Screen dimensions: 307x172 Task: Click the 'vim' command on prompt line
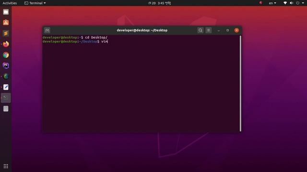(x=105, y=42)
